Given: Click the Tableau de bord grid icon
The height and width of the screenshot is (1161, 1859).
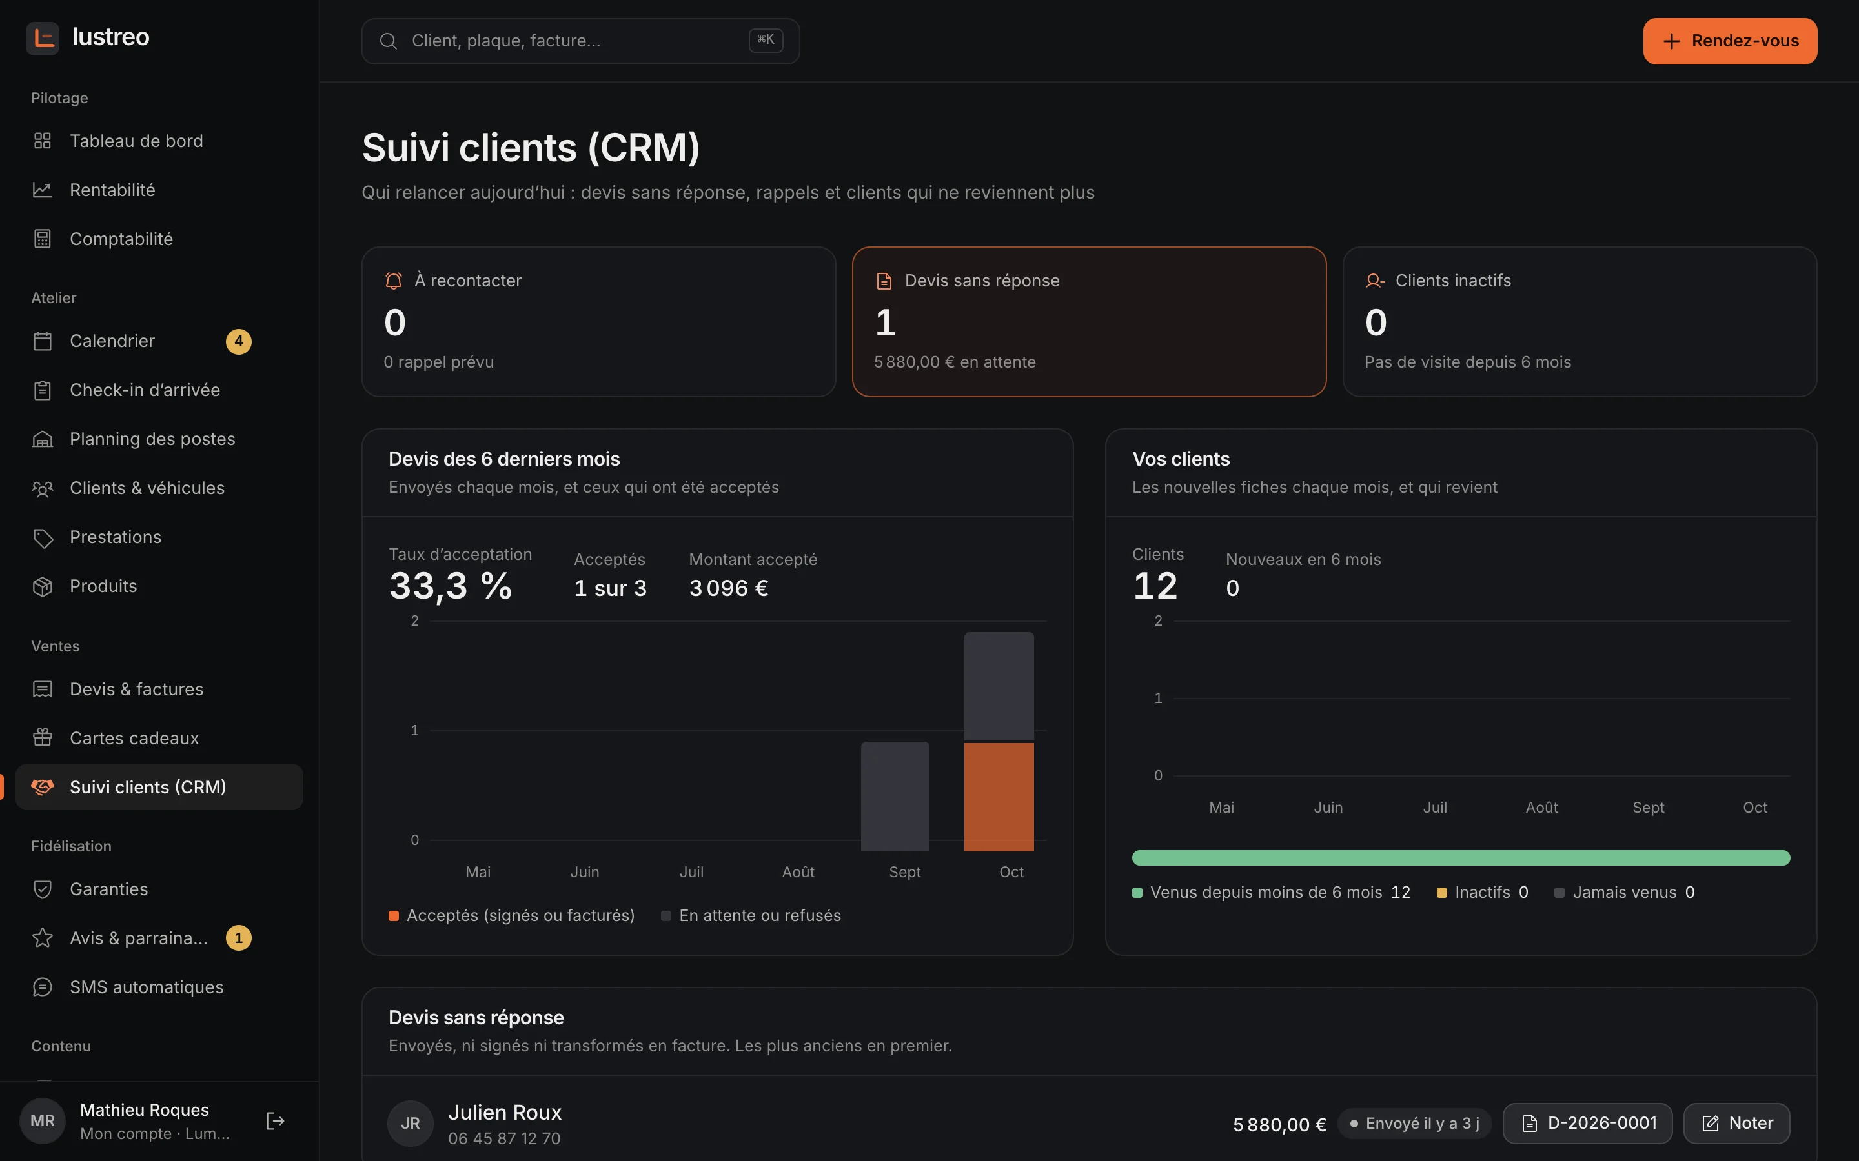Looking at the screenshot, I should click(42, 141).
